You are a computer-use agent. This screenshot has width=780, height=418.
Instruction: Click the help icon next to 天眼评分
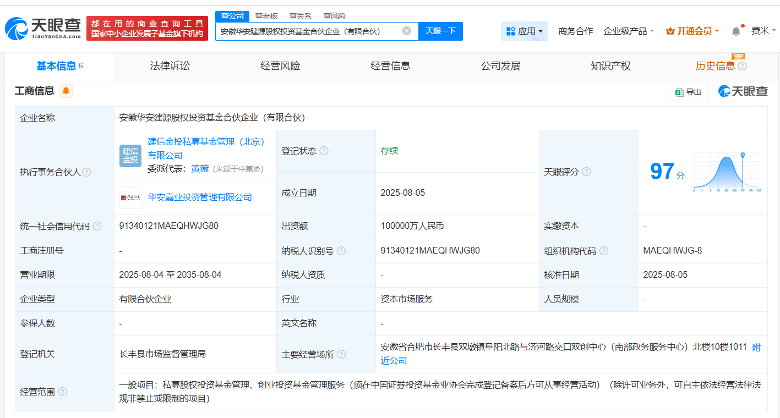[x=586, y=172]
